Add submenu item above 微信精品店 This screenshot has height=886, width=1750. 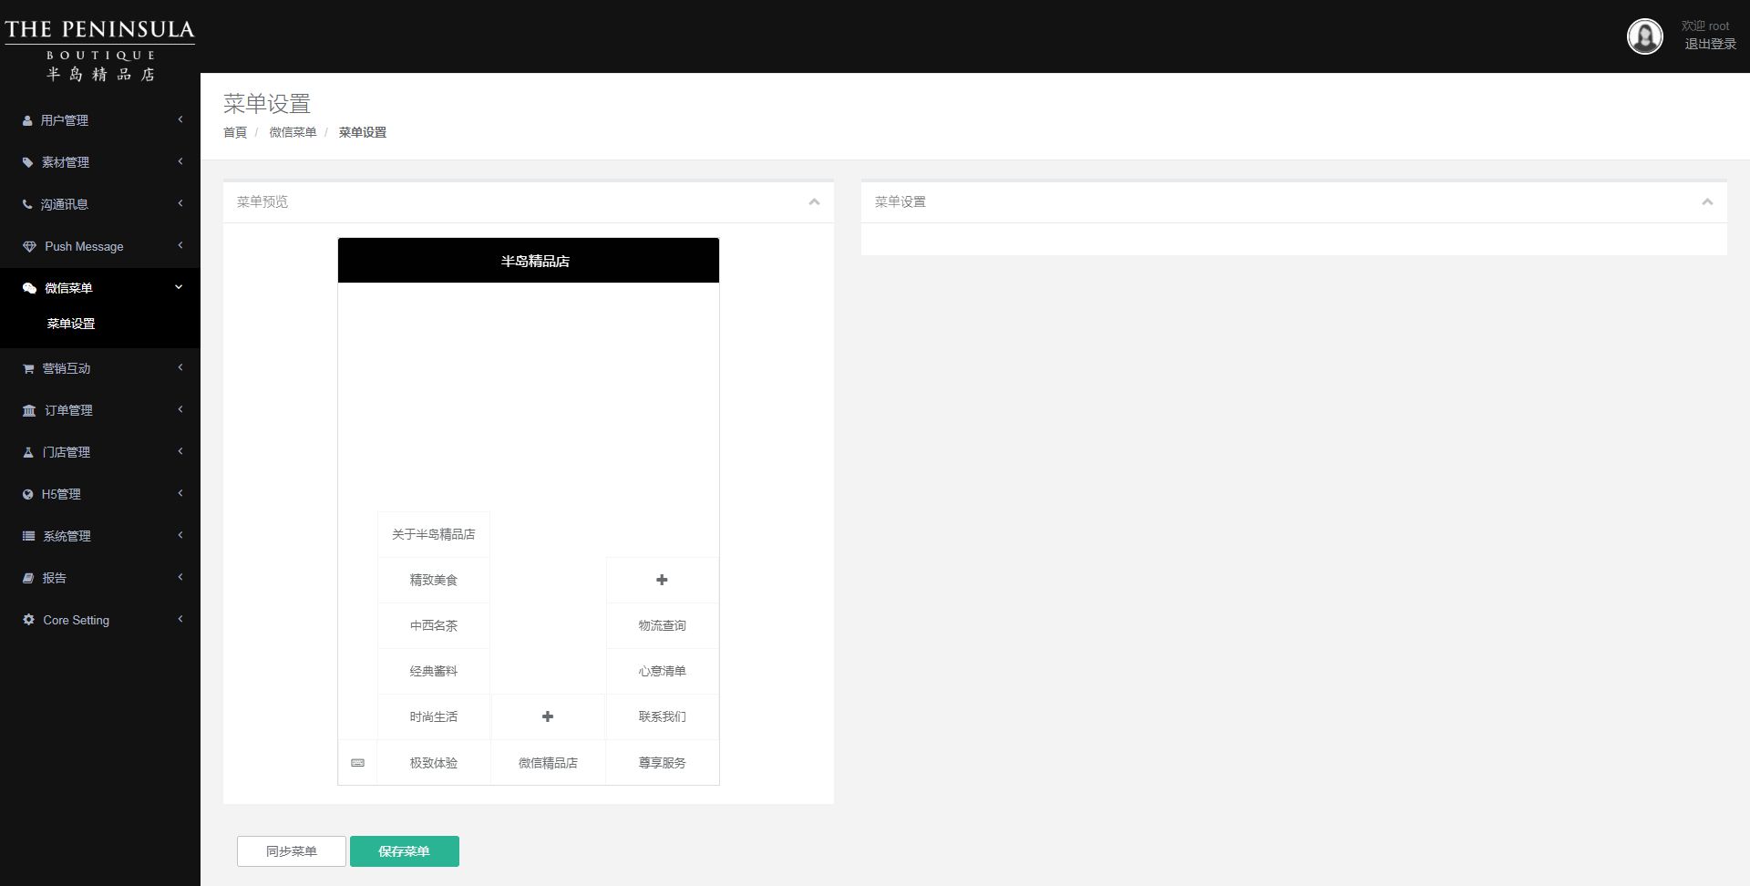548,716
